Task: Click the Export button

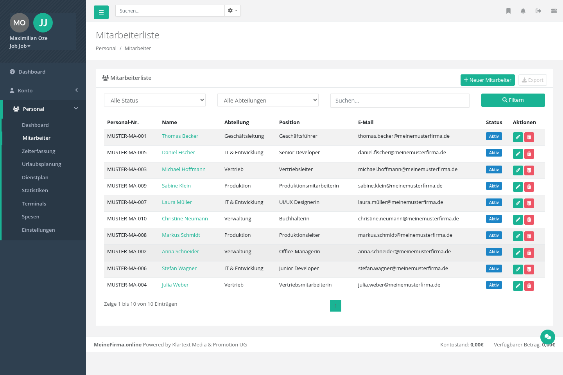Action: pos(533,80)
